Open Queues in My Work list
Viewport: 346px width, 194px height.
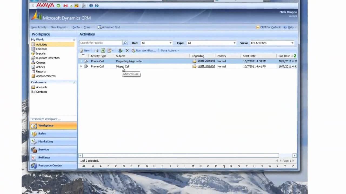coord(41,63)
